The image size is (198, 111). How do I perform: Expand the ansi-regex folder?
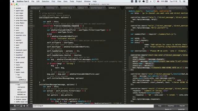click(15, 13)
